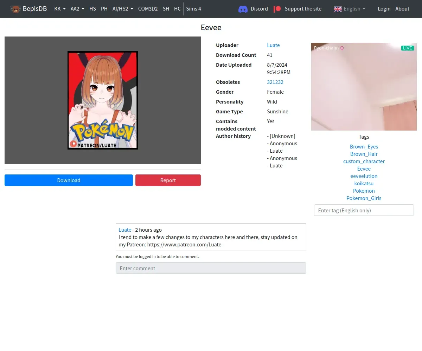Open the HC section

click(x=177, y=9)
